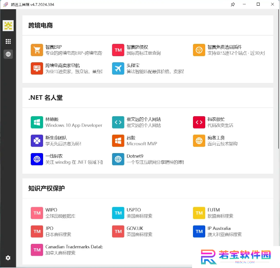
Task: Click the red TM icon for 智赢防侵权
Action: coord(118,50)
